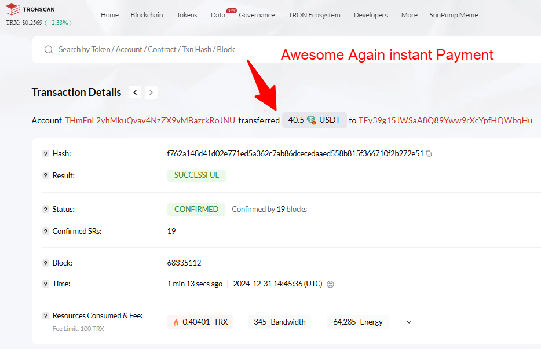Click '1 min 13 secs ago' time
This screenshot has width=541, height=349.
pos(195,284)
